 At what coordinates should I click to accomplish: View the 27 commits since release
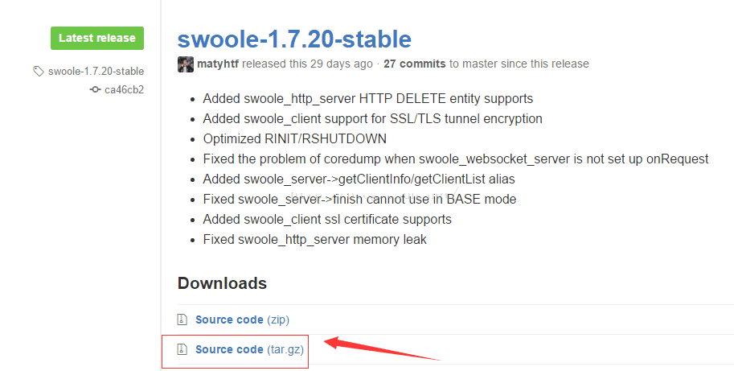click(414, 64)
